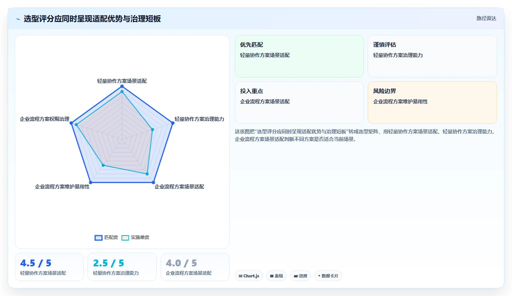This screenshot has height=296, width=512.
Task: Click the lightning icon beside the title
Action: point(18,19)
